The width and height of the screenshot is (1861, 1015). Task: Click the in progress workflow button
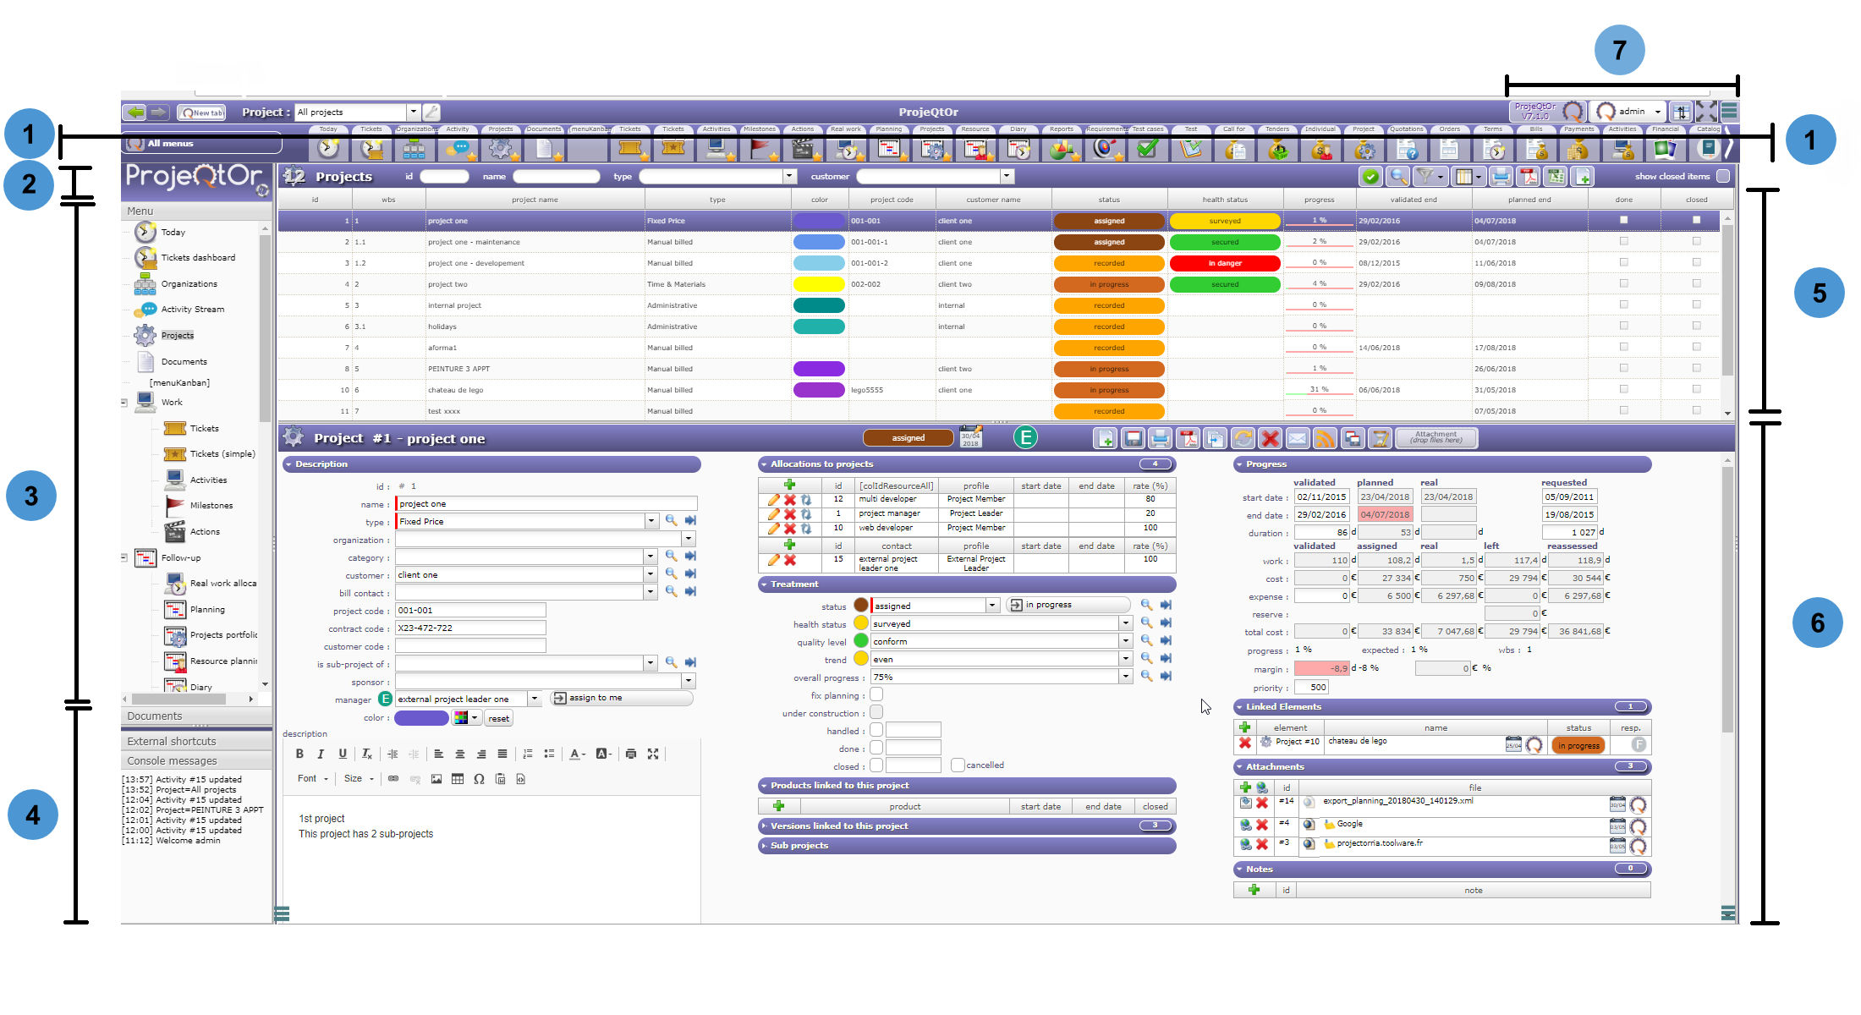click(x=1068, y=606)
